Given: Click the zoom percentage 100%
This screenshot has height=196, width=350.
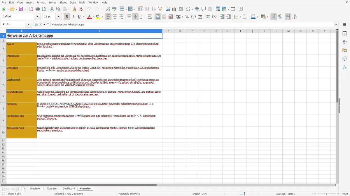Looking at the screenshot, I should [x=345, y=194].
